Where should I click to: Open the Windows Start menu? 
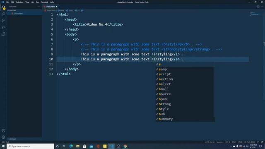[3, 146]
